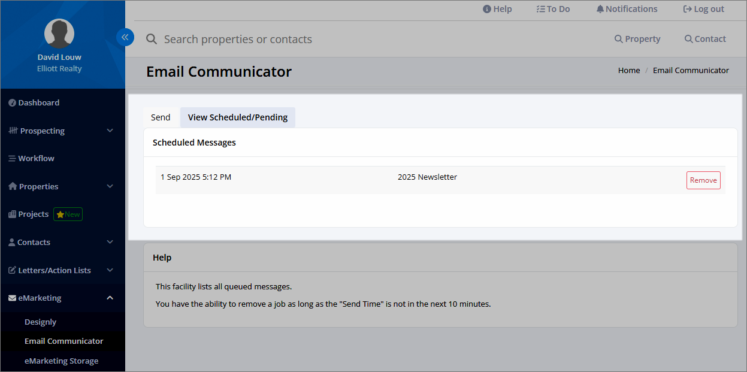Remove the 2025 Newsletter scheduled message
The width and height of the screenshot is (747, 372).
click(x=703, y=180)
